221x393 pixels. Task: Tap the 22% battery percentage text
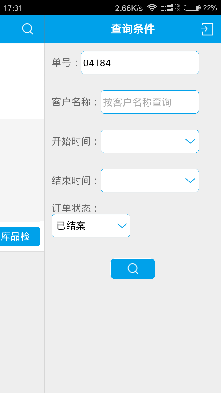[210, 8]
